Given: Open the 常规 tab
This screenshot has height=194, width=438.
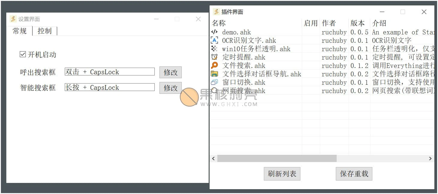Looking at the screenshot, I should 20,31.
